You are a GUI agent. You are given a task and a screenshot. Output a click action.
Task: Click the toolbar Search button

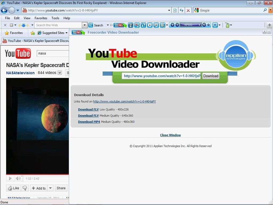(x=96, y=25)
